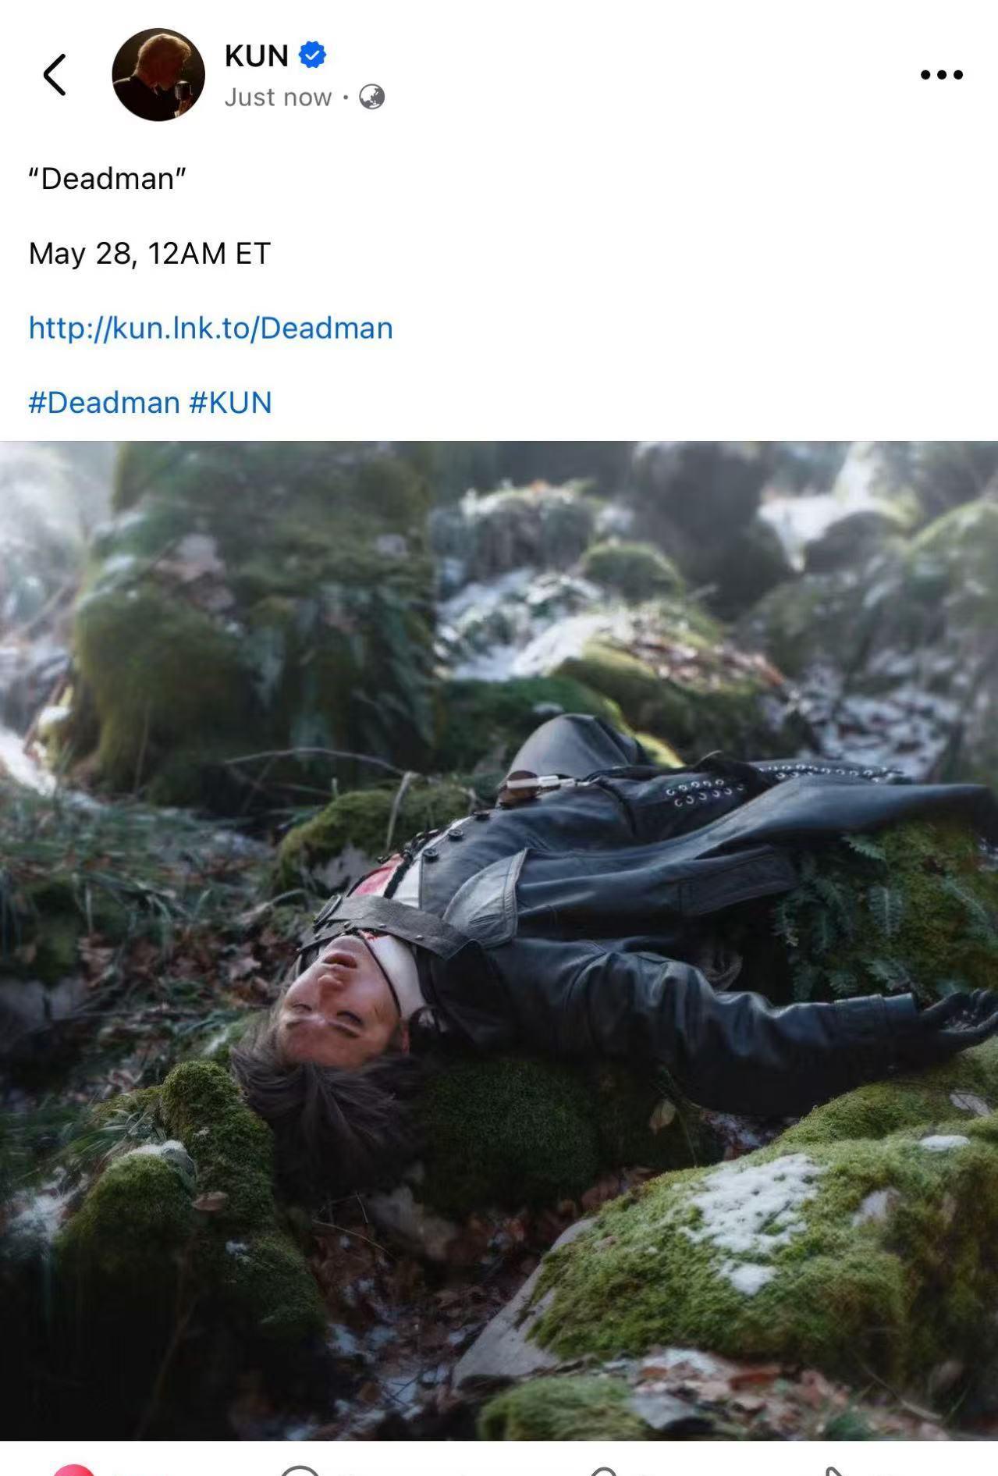Tap the 'May 28, 12AM ET' line
Viewport: 998px width, 1476px height.
point(149,254)
